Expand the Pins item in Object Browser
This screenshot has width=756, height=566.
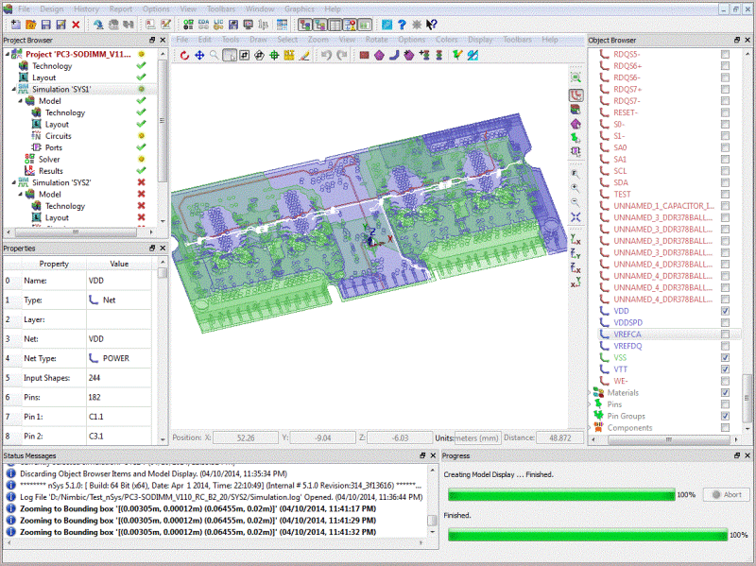pyautogui.click(x=590, y=404)
